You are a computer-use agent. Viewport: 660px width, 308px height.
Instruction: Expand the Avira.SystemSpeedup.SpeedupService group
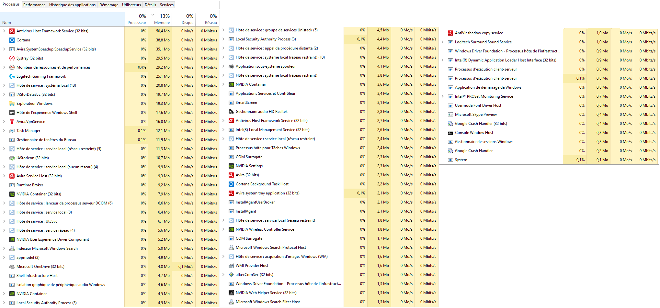pyautogui.click(x=4, y=49)
